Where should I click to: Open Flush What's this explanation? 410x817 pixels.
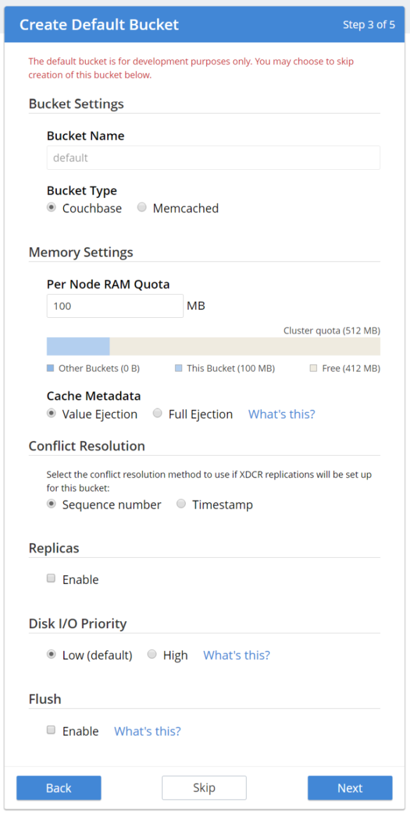pyautogui.click(x=147, y=731)
